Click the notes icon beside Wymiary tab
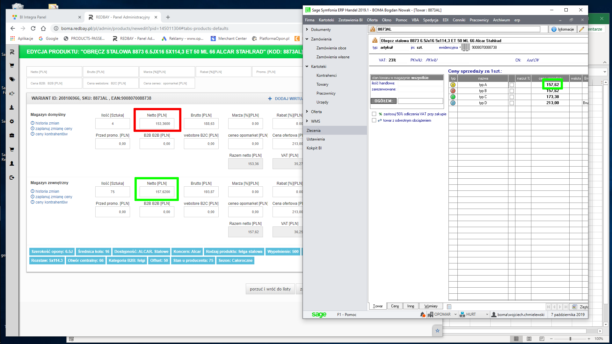The image size is (612, 344). [449, 306]
